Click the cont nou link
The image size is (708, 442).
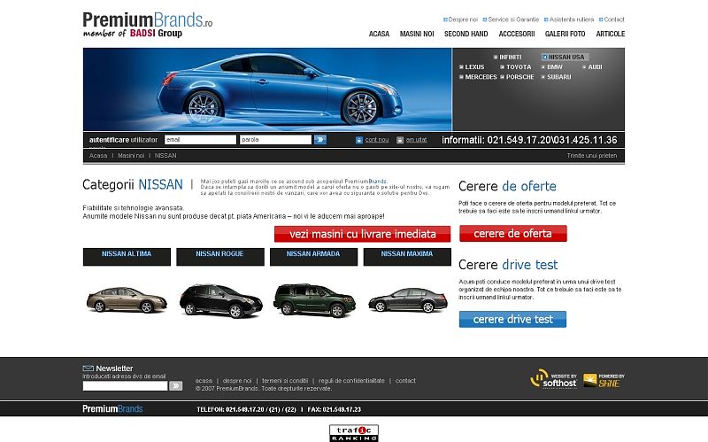[x=377, y=140]
